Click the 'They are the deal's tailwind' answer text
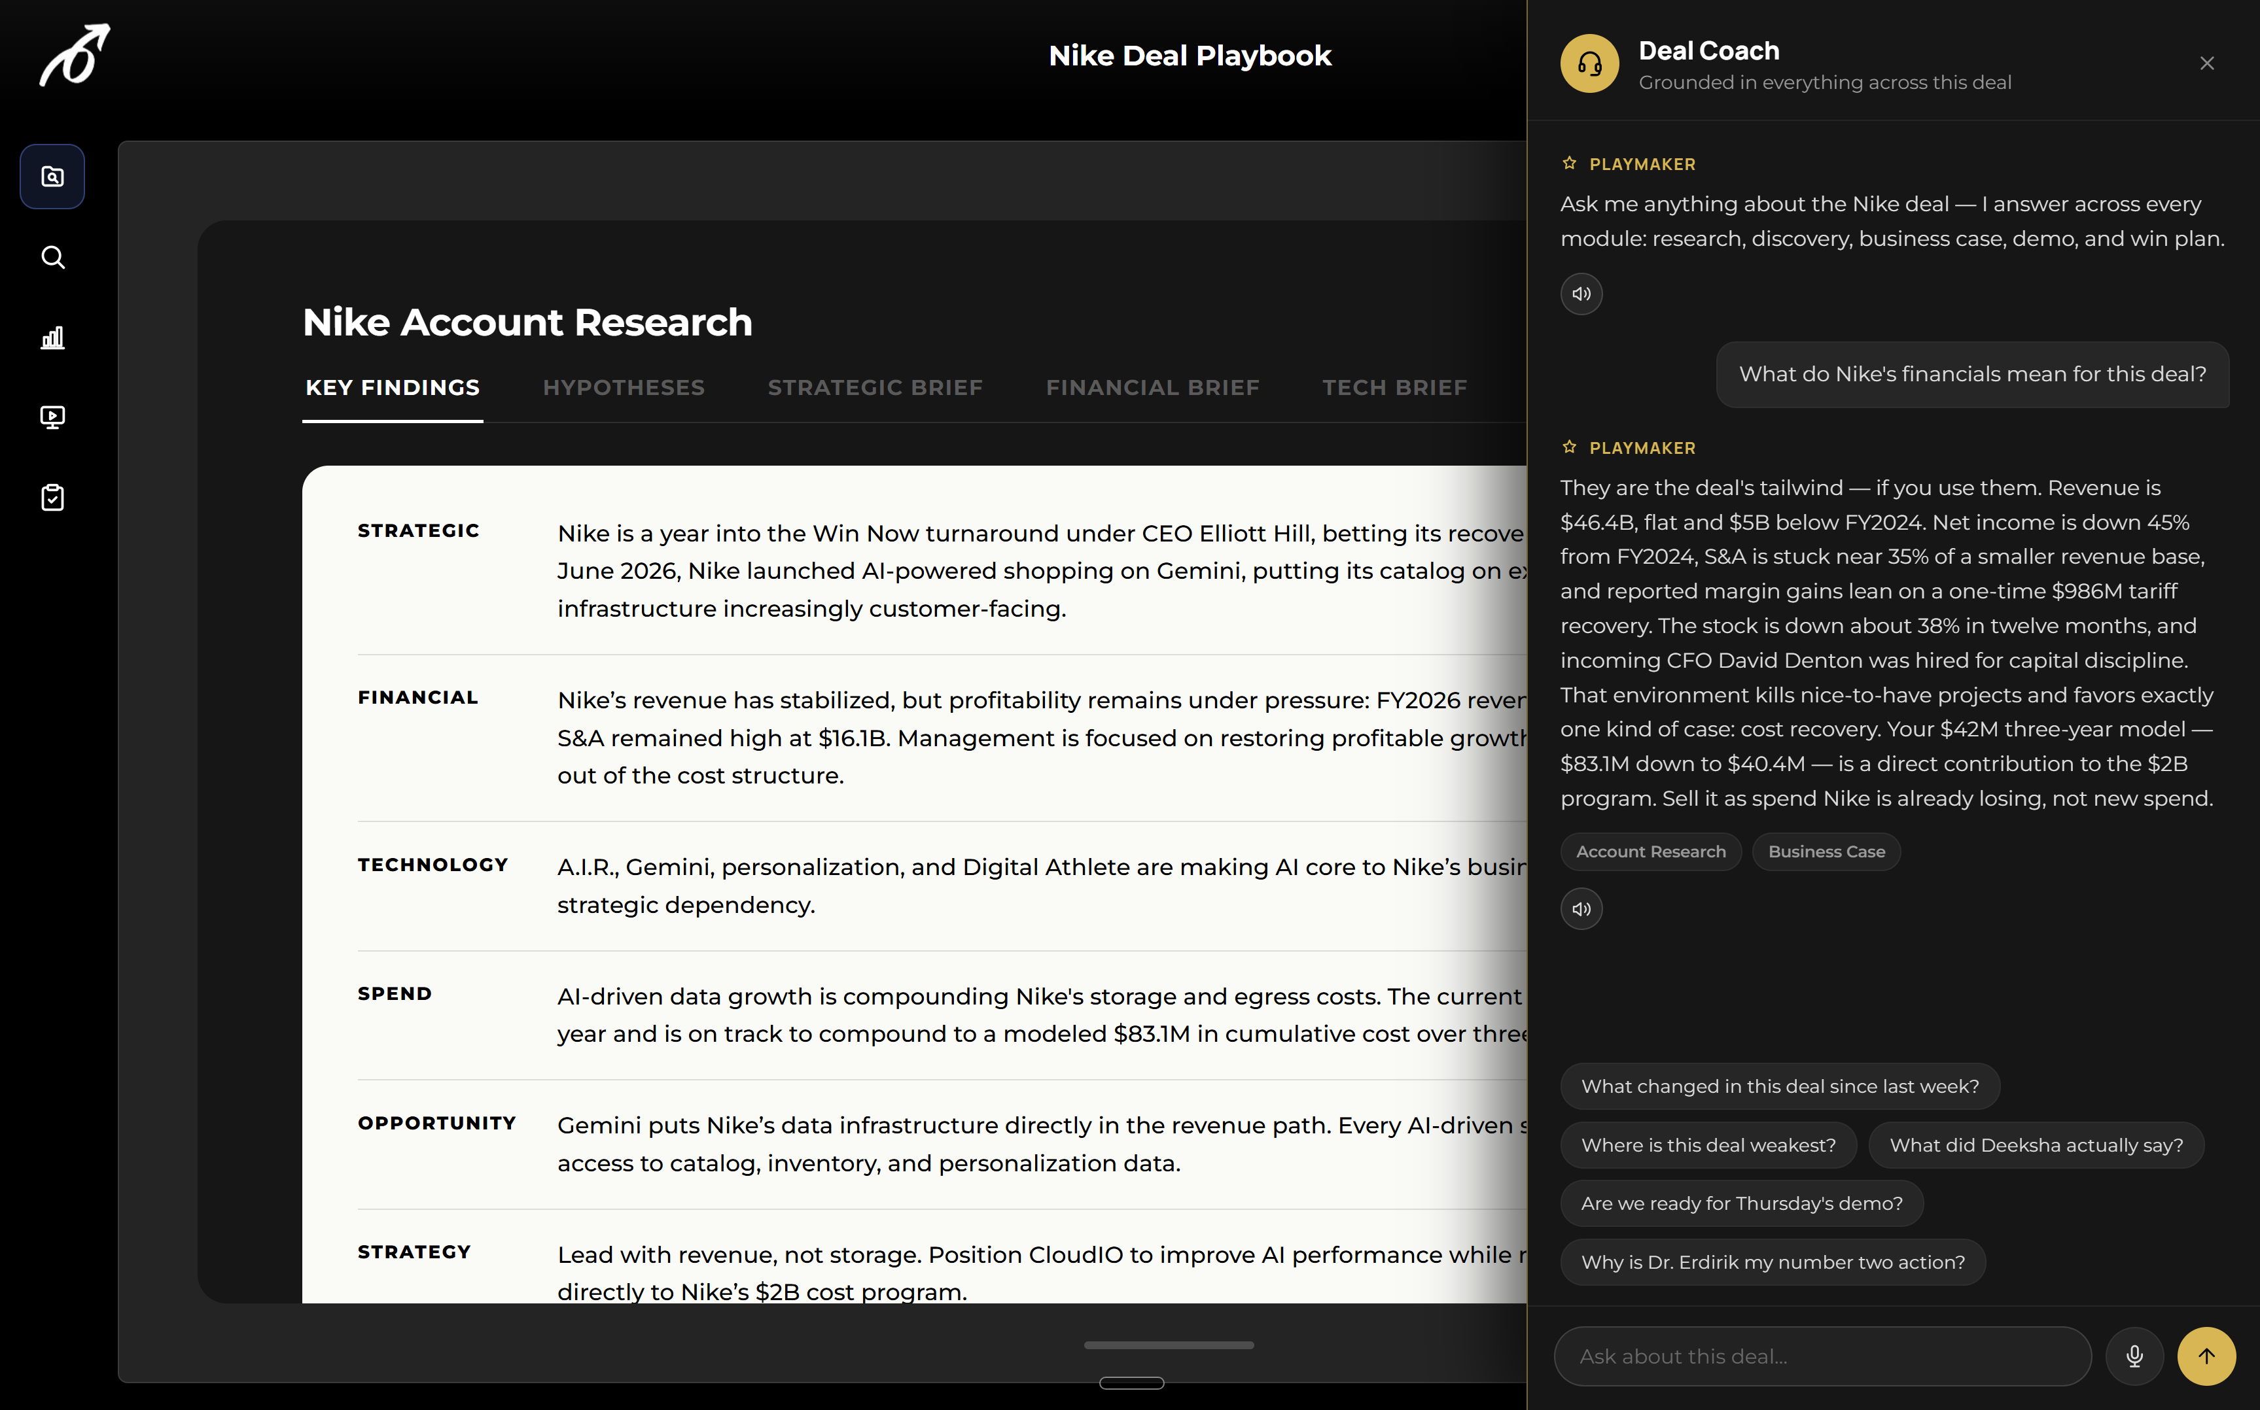 click(x=1887, y=642)
